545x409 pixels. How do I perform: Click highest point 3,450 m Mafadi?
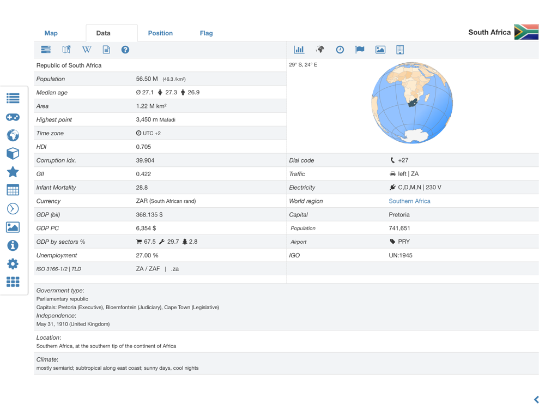[155, 119]
